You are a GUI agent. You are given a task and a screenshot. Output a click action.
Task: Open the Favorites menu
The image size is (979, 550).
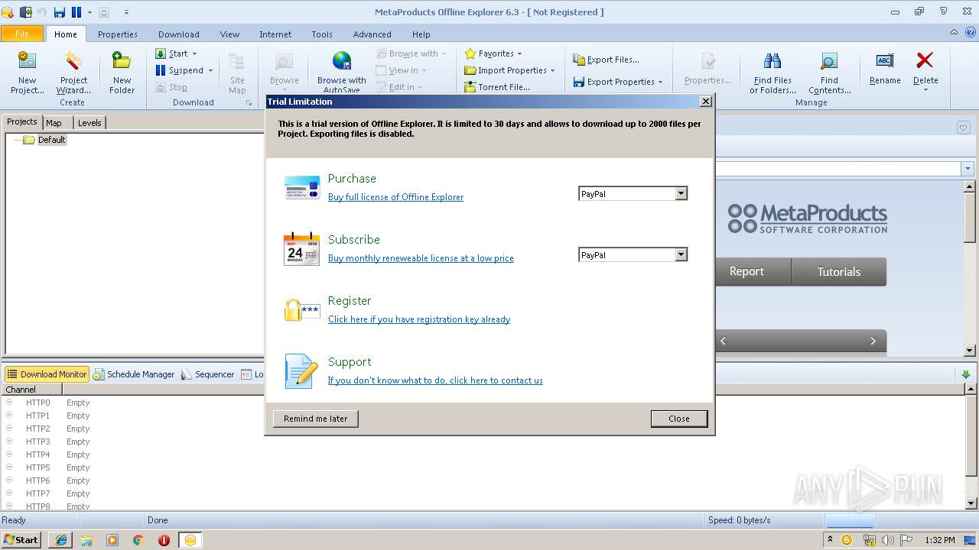click(x=493, y=53)
